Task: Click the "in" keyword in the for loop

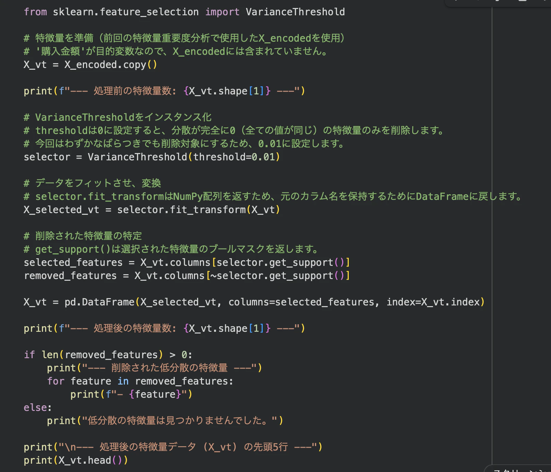Action: 123,381
